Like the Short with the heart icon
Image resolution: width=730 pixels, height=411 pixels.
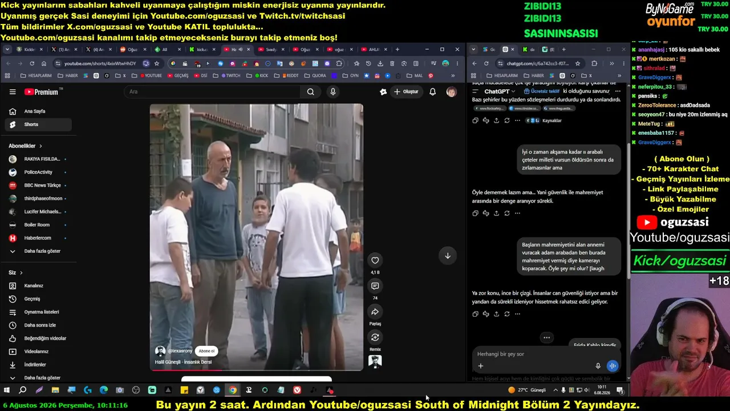(x=375, y=260)
